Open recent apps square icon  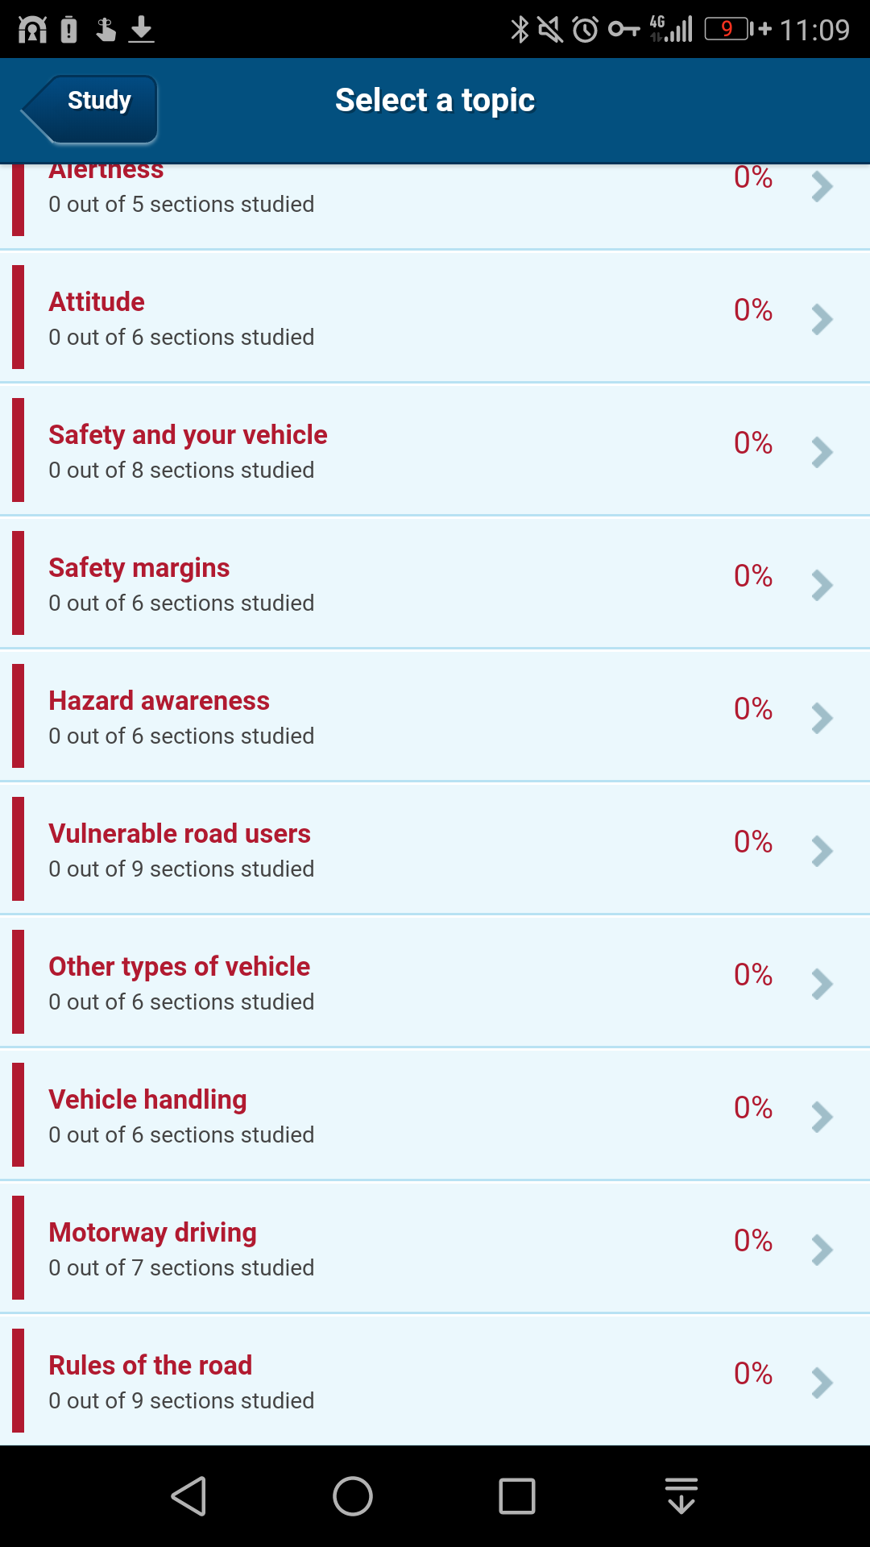(516, 1496)
